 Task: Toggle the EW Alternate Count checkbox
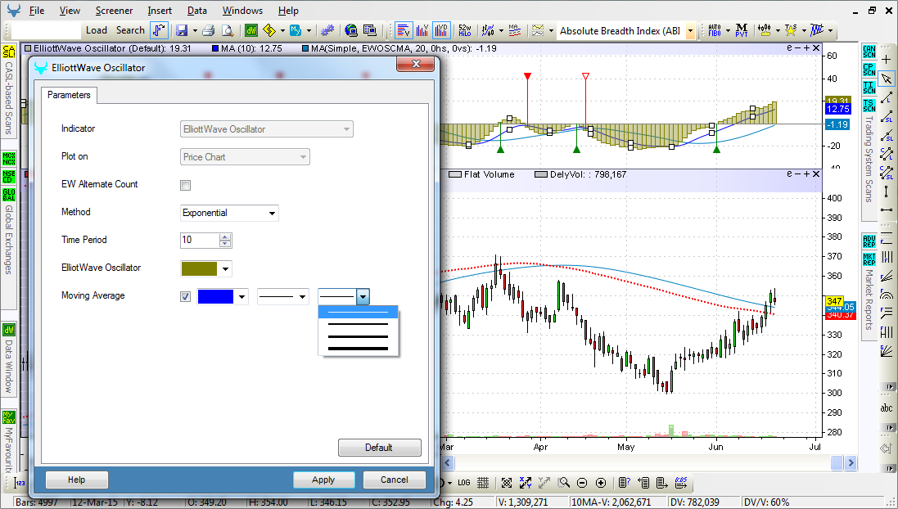coord(185,185)
